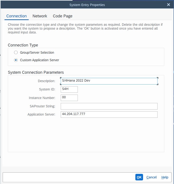The image size is (174, 184).
Task: Click the System Entry Properties title bar
Action: [87, 5]
